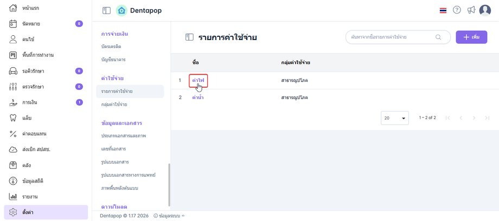Click the purple เพิ่ม add button
The image size is (499, 221).
pos(471,37)
